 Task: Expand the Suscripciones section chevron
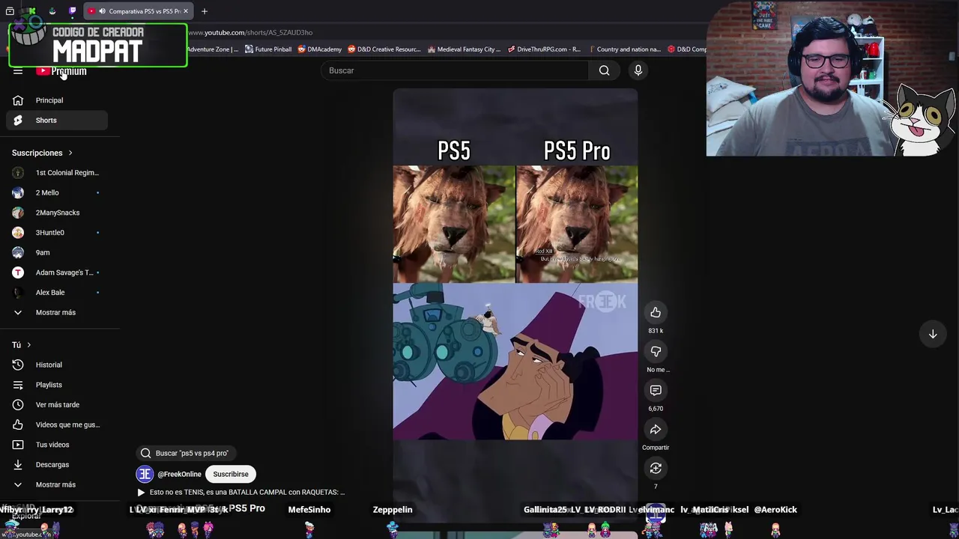70,153
